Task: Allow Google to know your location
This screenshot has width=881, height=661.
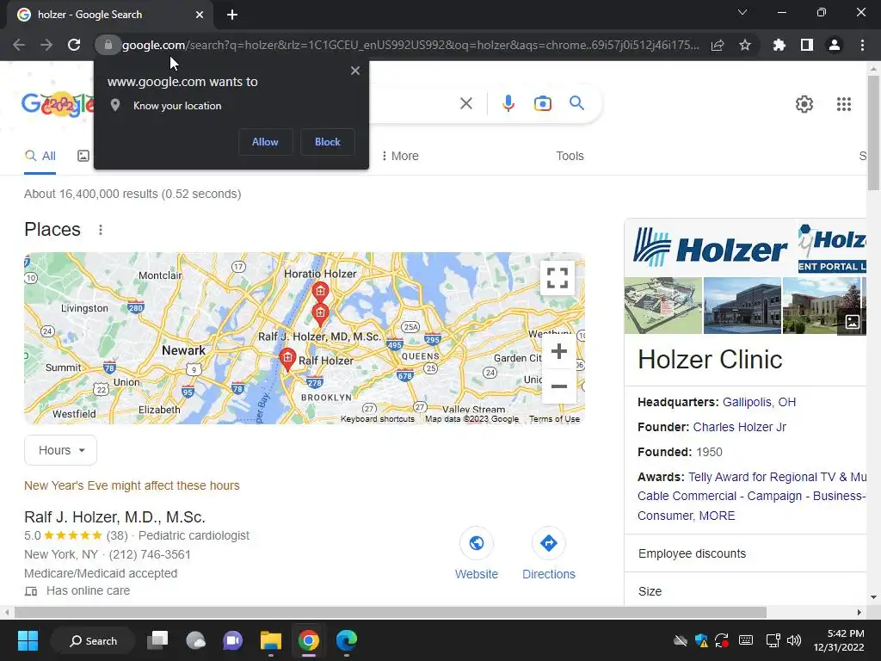Action: 265,142
